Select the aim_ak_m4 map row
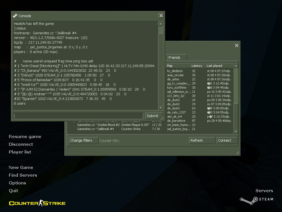This screenshot has width=282, height=212. (200, 116)
